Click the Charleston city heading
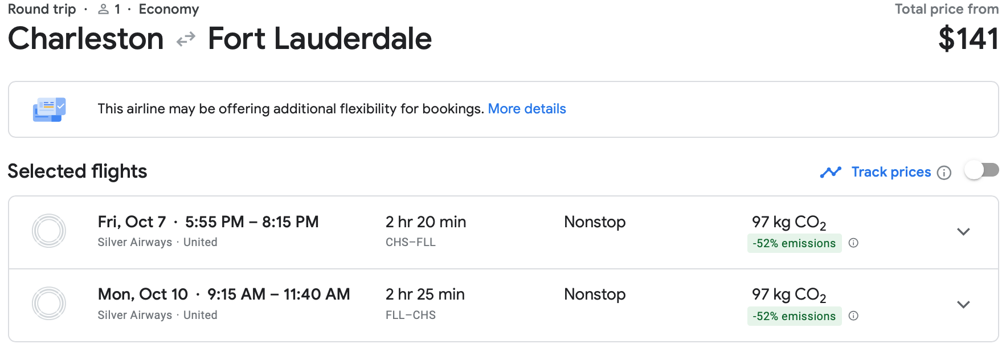The width and height of the screenshot is (1006, 352). (86, 39)
